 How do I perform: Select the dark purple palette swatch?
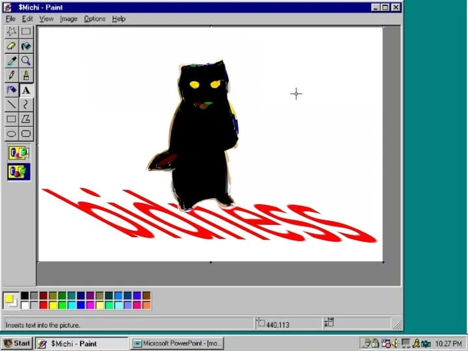(x=90, y=296)
